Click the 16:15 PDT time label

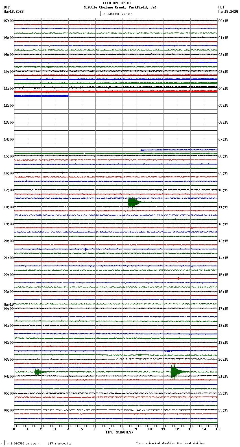tap(223, 292)
